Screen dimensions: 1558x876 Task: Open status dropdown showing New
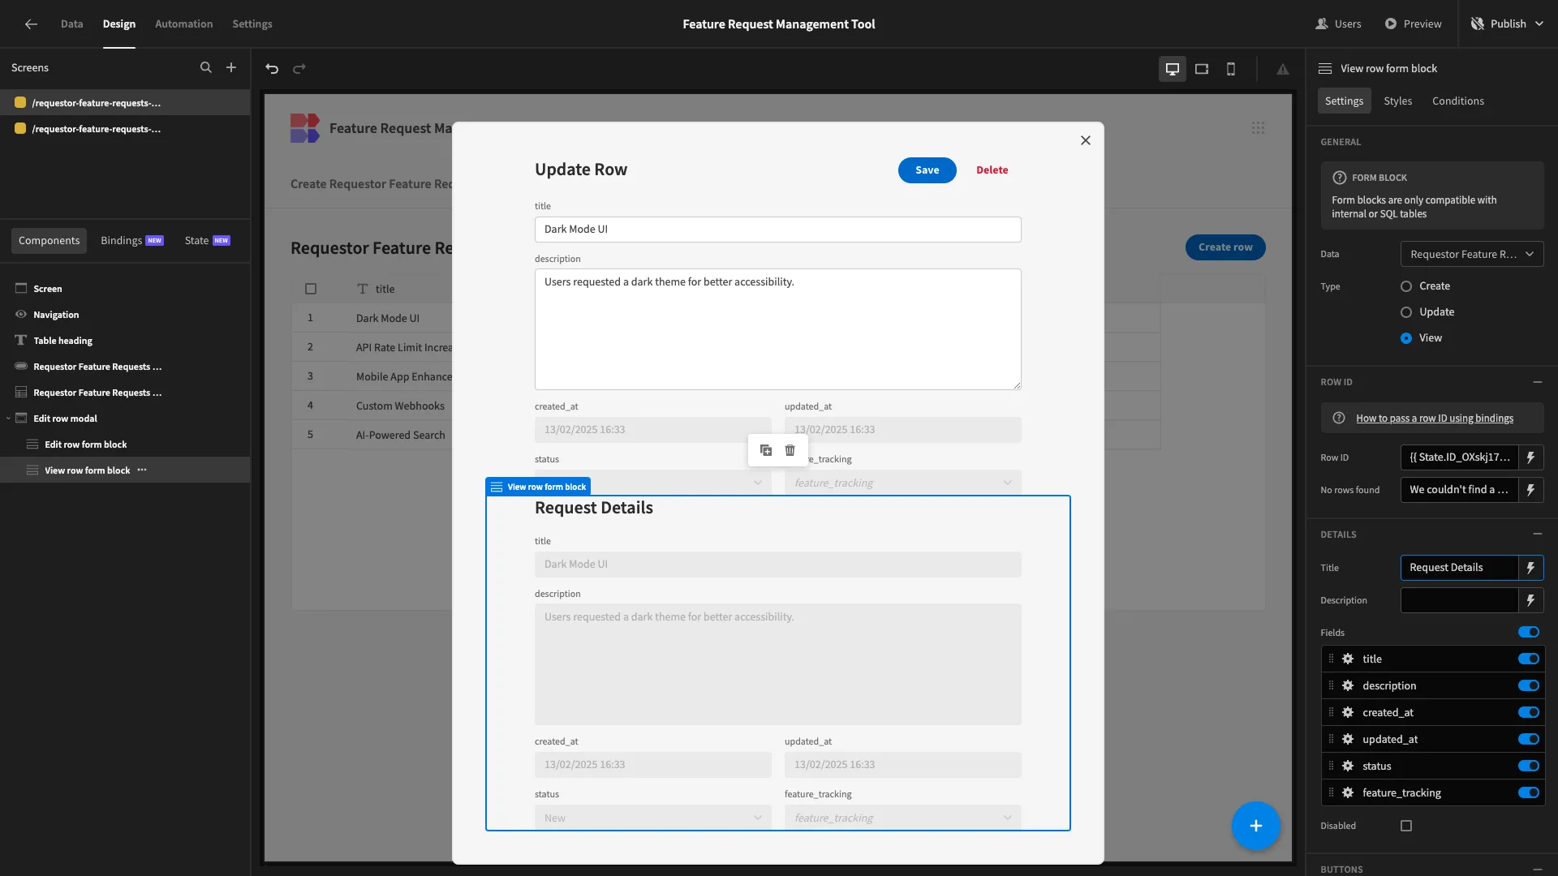[652, 818]
